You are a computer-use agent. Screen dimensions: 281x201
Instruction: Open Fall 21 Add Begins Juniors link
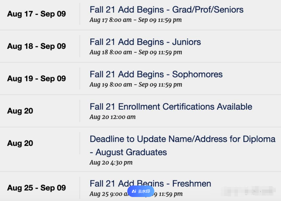click(145, 42)
